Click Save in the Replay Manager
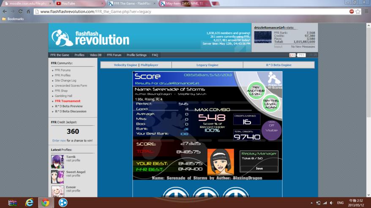 (x=259, y=168)
